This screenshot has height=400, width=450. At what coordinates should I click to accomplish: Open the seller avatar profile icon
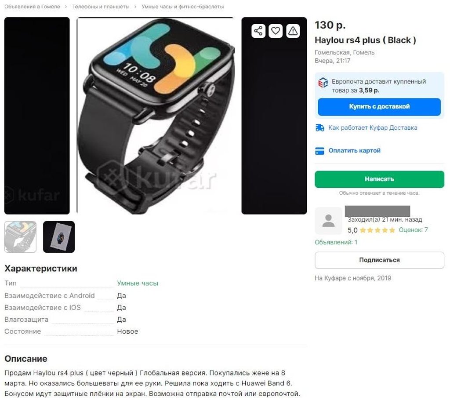(328, 221)
